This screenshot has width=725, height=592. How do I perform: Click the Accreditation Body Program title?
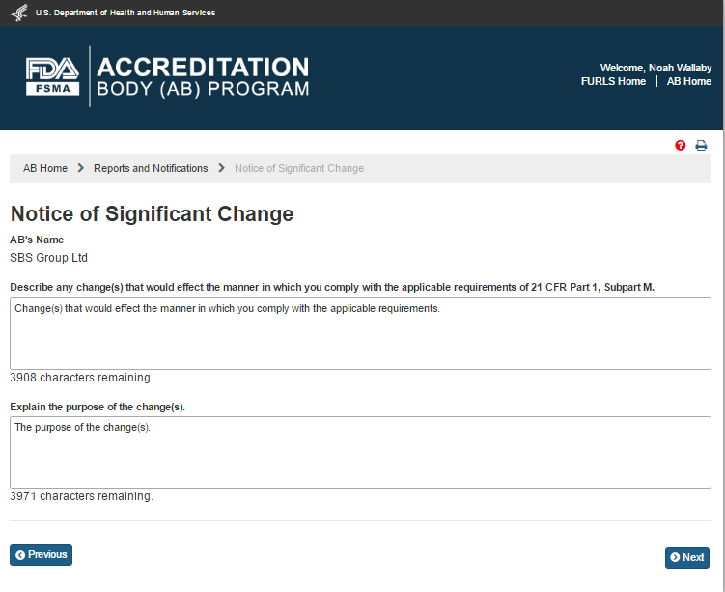pos(203,77)
